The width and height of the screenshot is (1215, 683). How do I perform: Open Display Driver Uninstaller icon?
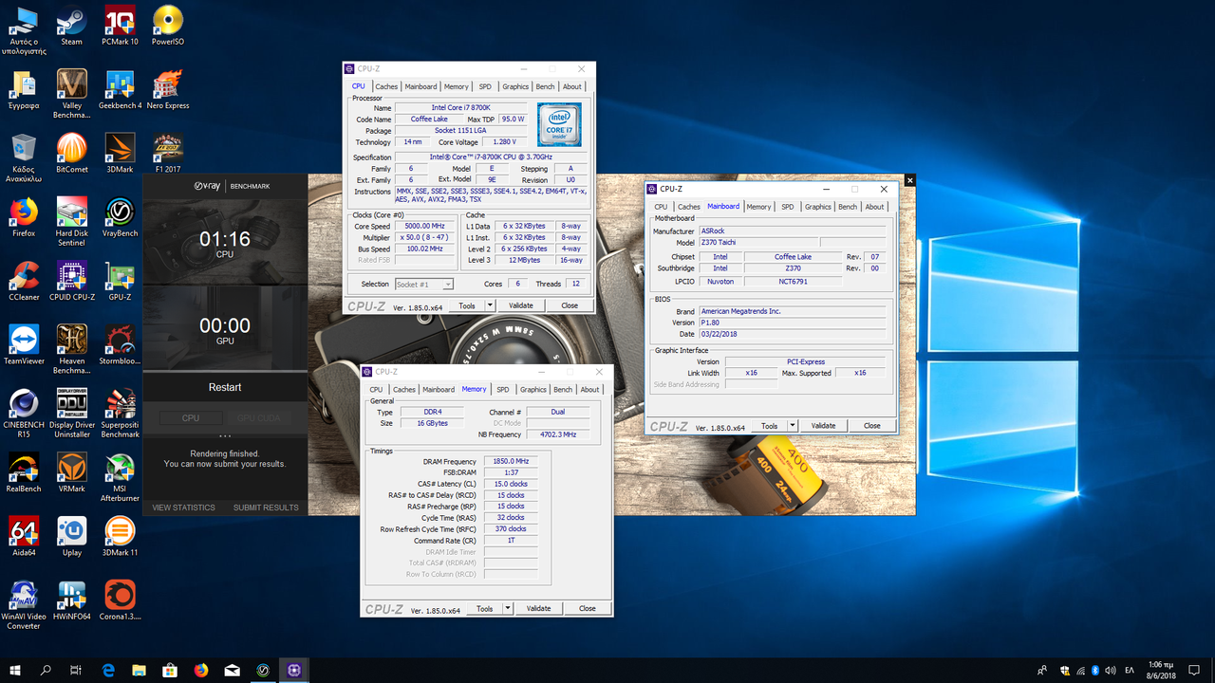point(71,412)
